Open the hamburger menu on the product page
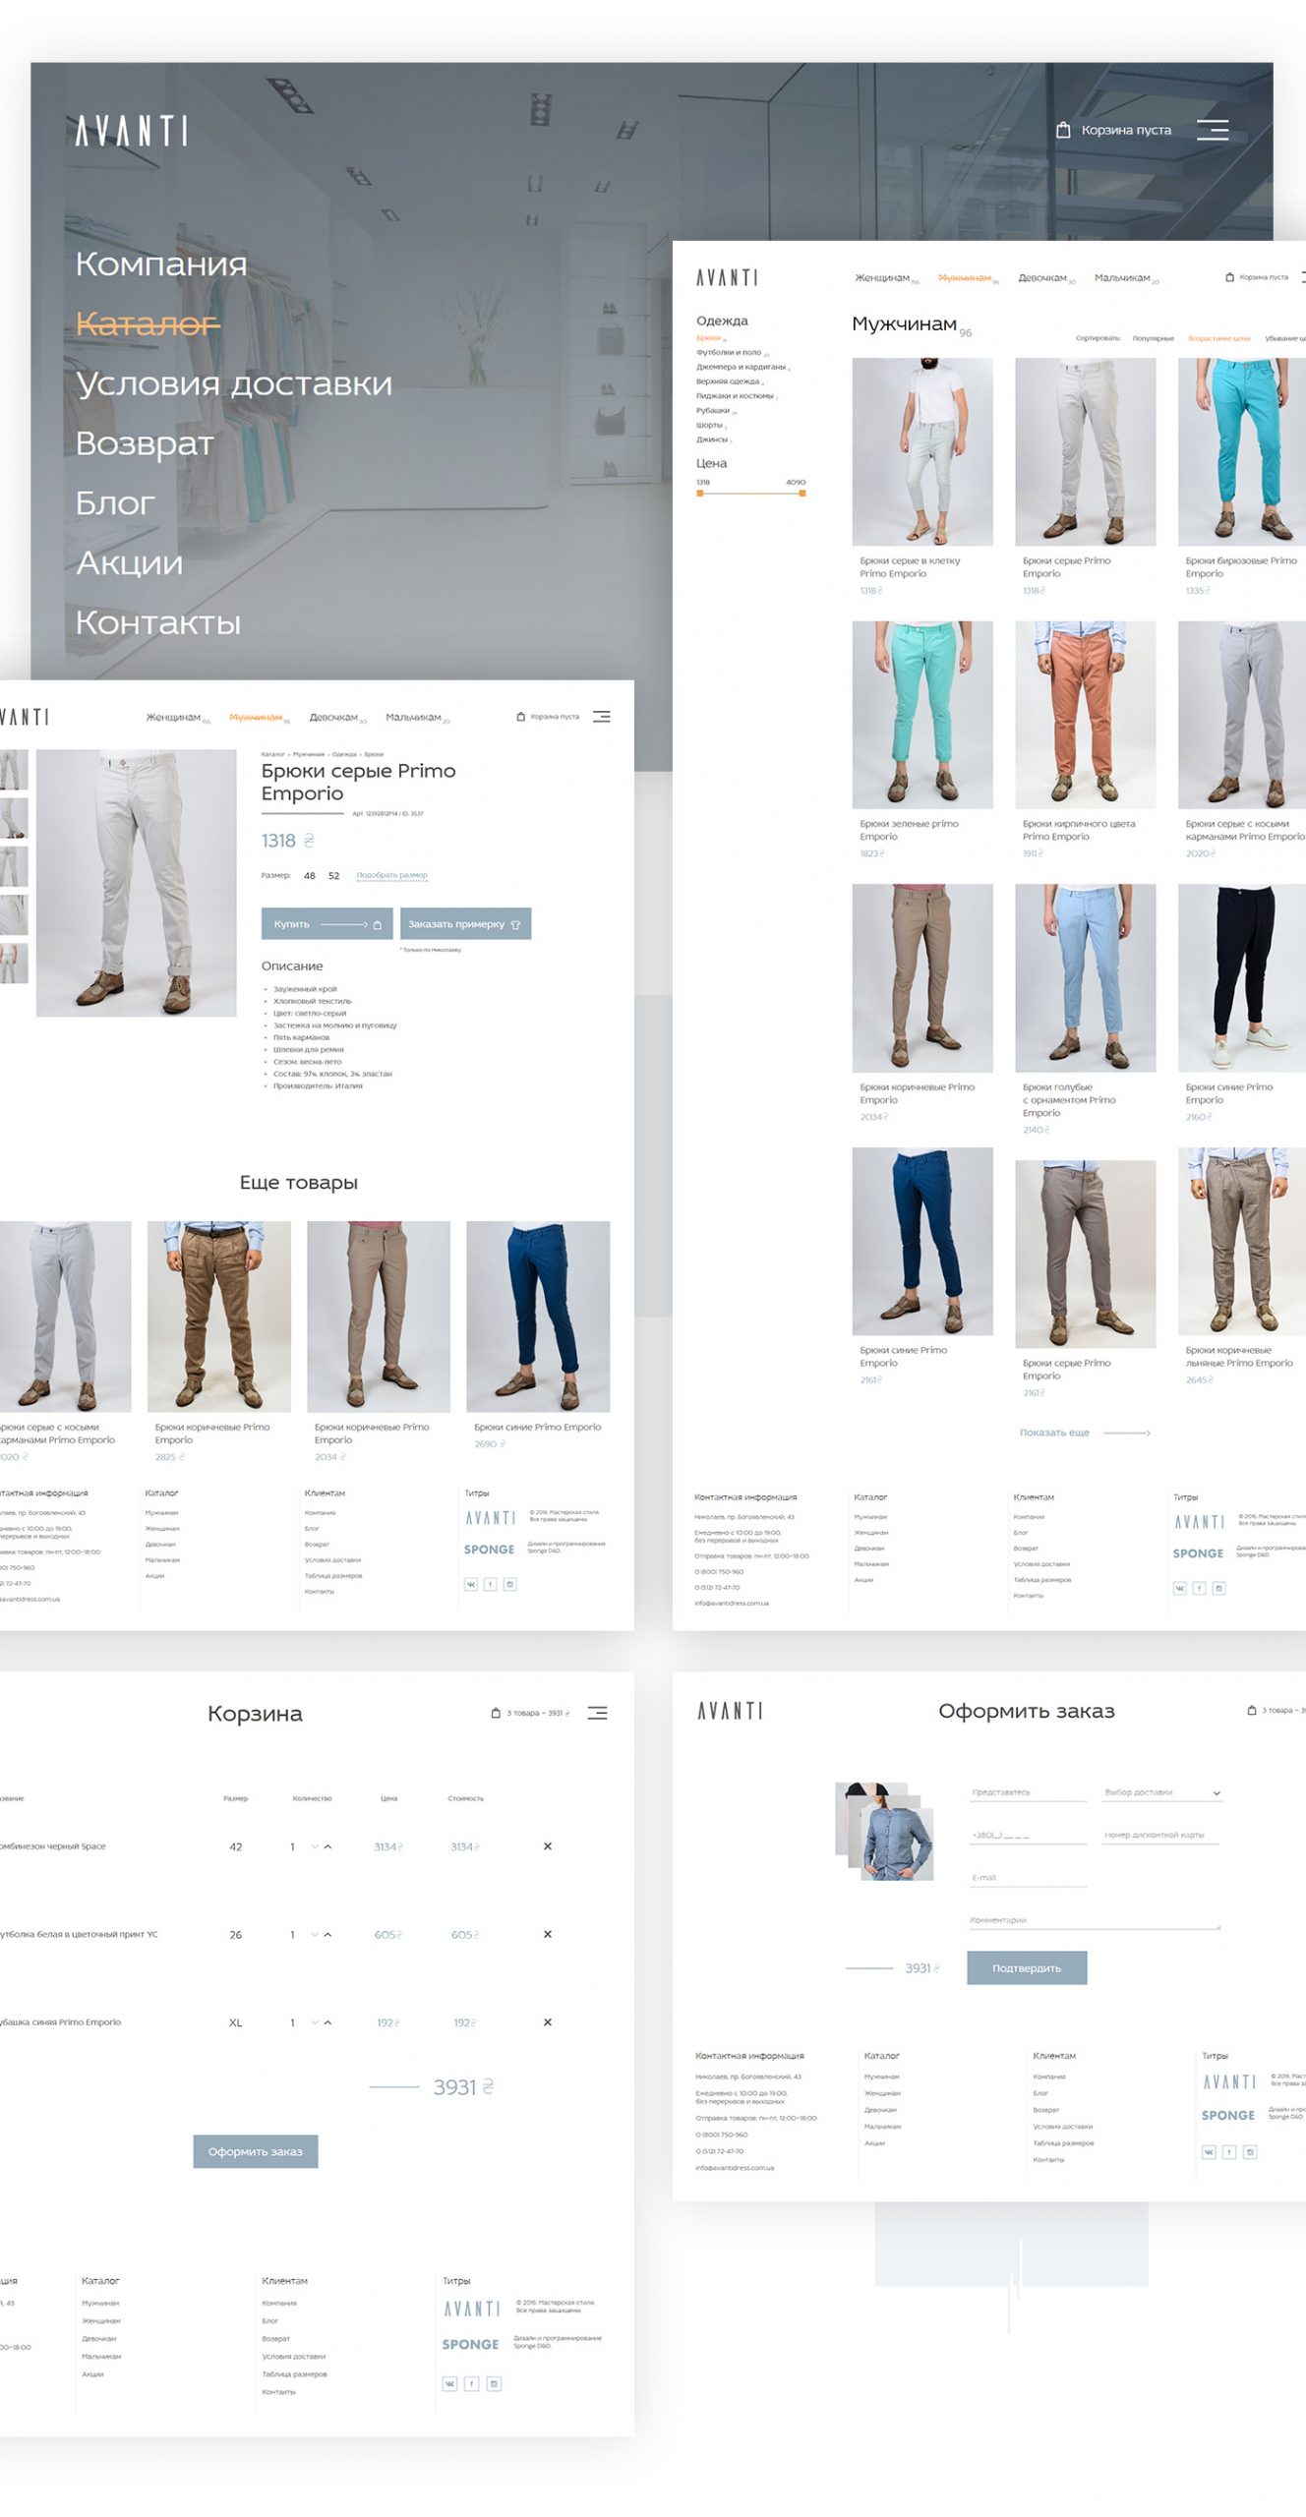 click(601, 717)
